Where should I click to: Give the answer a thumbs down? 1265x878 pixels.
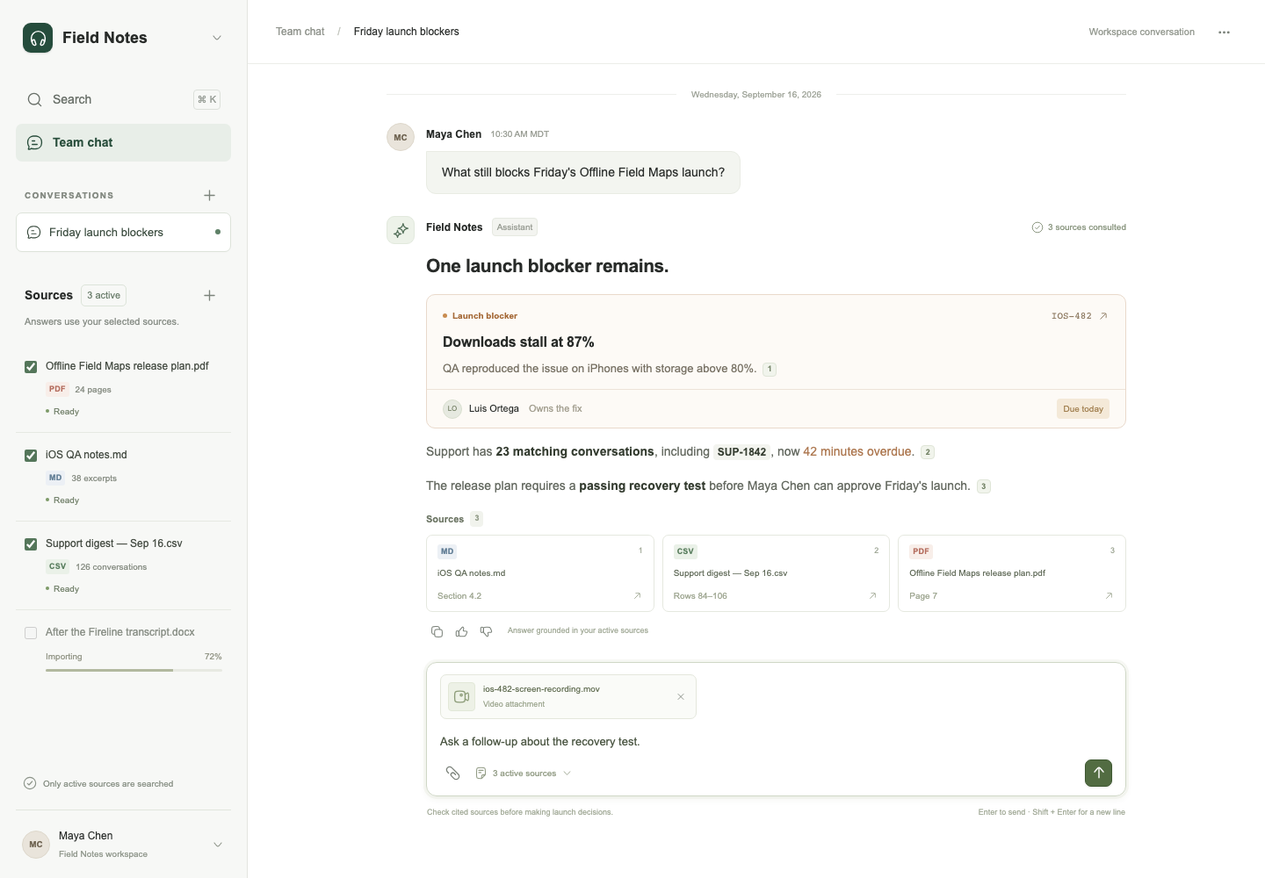coord(486,631)
